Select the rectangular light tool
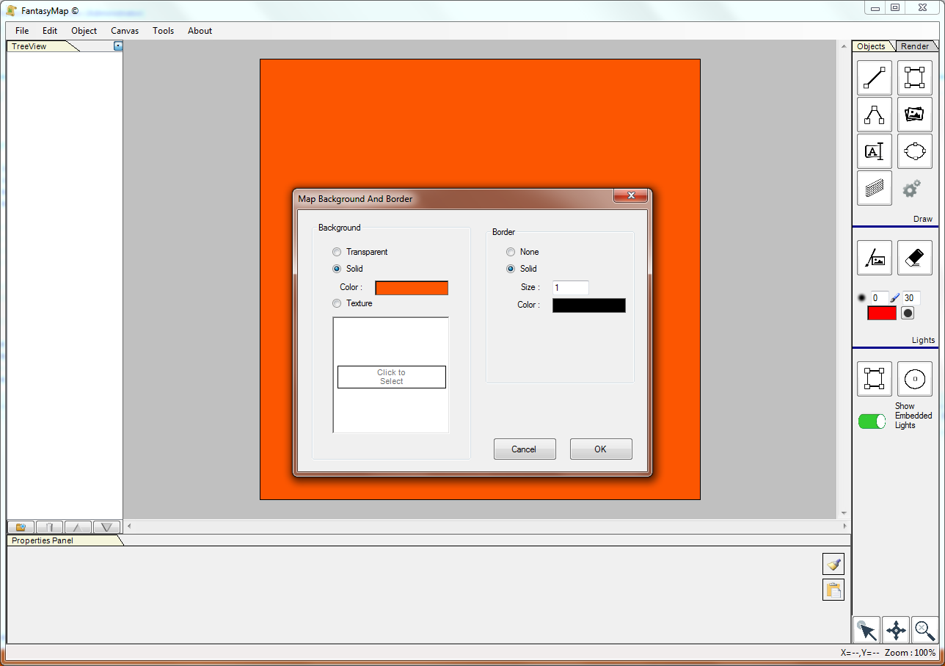Viewport: 945px width, 666px height. click(875, 379)
